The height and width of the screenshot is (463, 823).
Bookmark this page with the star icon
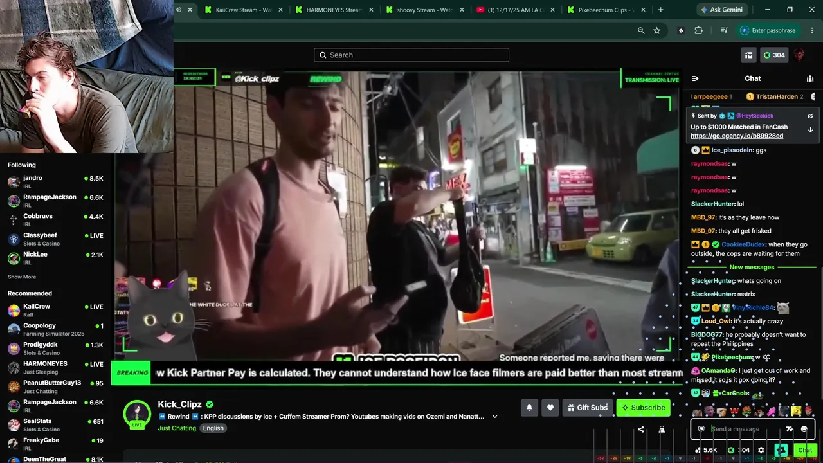pos(656,30)
